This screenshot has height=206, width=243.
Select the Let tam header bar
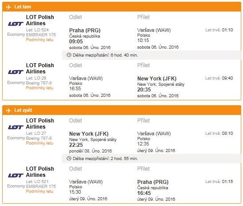point(122,7)
